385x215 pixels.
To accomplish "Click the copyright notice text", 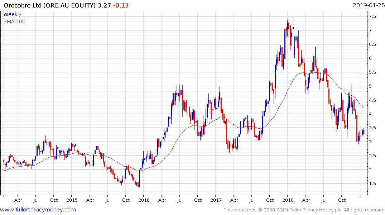I will [x=304, y=210].
